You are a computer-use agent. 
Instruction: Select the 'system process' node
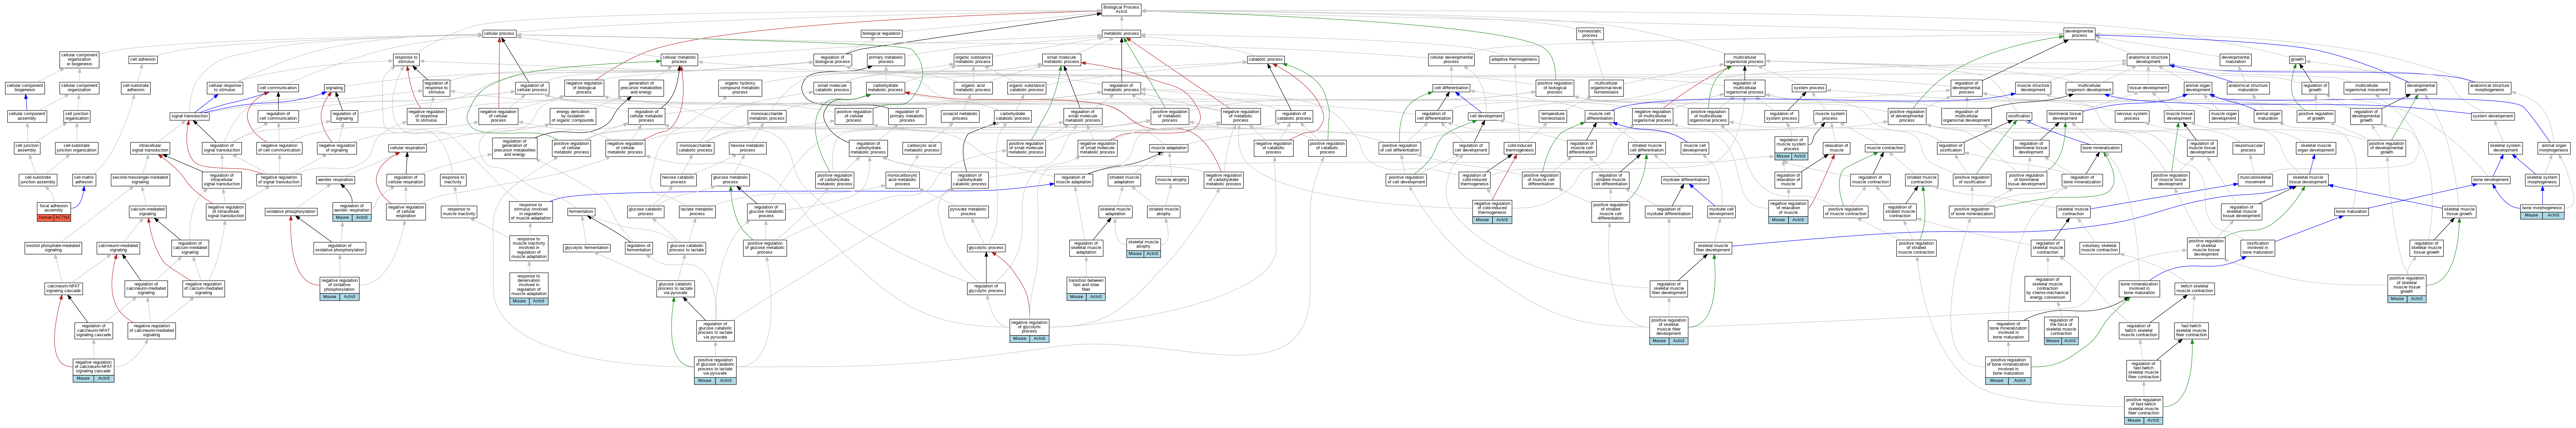point(1809,88)
